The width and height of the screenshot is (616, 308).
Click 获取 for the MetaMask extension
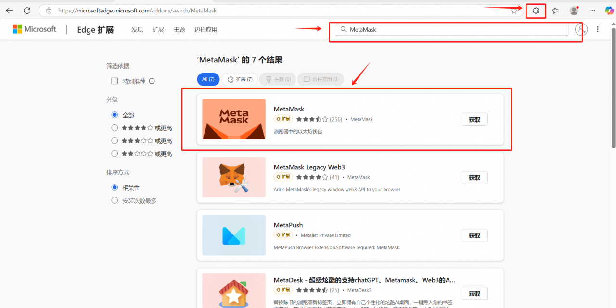[474, 119]
